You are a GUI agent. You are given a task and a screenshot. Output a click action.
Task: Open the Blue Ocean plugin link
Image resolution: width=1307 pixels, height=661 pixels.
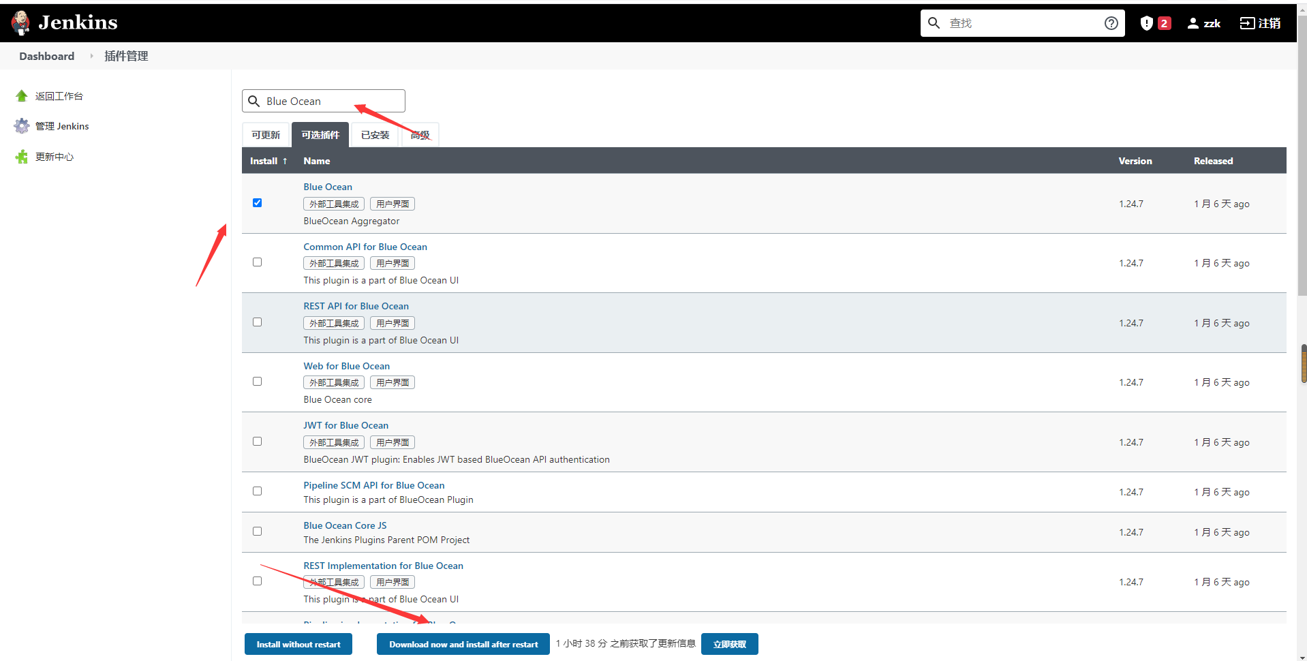pos(328,187)
